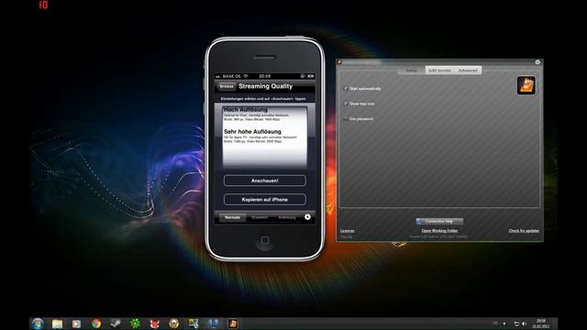This screenshot has width=587, height=330.
Task: Click the red devil taskbar icon
Action: (x=155, y=324)
